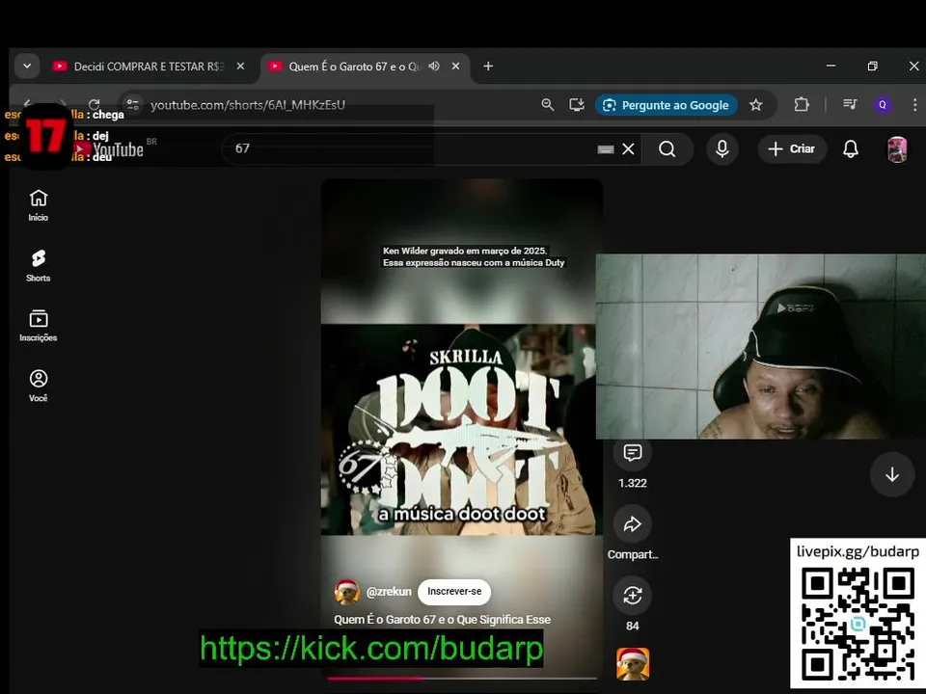Bookmark this page with the star icon
The height and width of the screenshot is (694, 926).
click(756, 105)
